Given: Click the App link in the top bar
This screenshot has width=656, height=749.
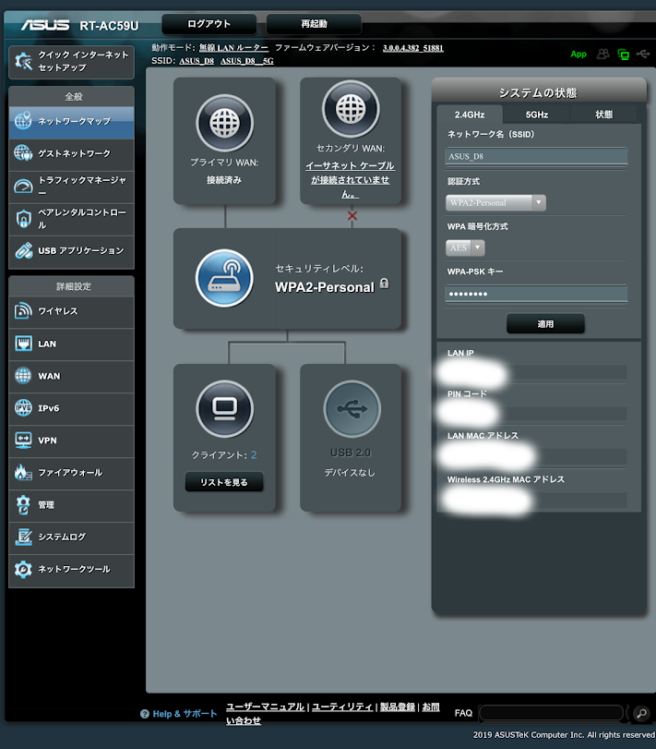Looking at the screenshot, I should tap(578, 54).
